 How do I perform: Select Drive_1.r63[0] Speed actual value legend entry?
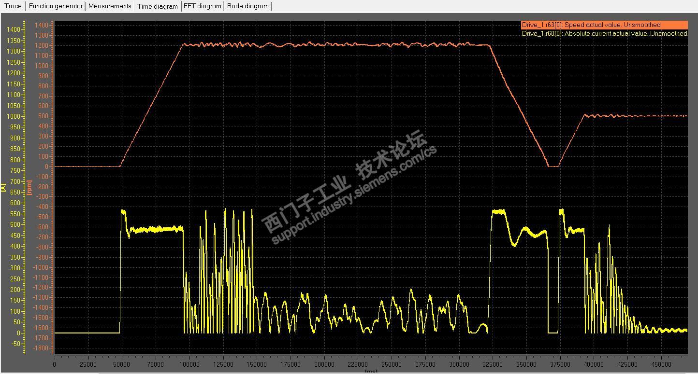pyautogui.click(x=604, y=25)
